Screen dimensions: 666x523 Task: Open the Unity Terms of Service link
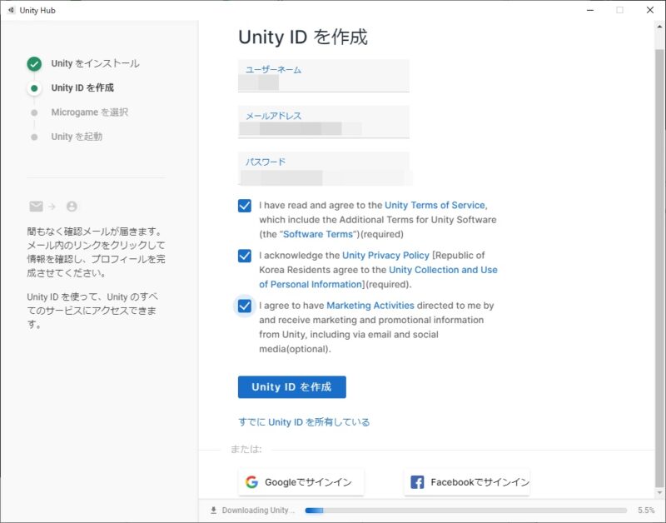click(x=435, y=205)
